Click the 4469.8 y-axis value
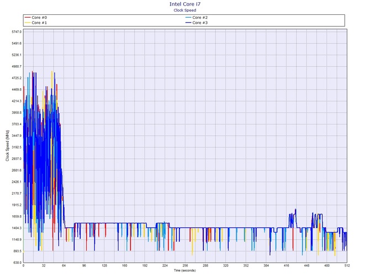The width and height of the screenshot is (370, 277). (x=17, y=89)
